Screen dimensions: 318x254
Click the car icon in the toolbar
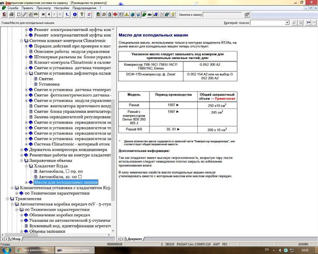[36, 15]
